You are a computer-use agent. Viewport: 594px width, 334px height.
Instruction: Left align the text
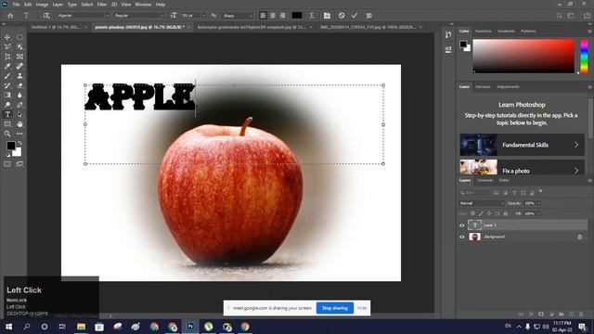(x=263, y=16)
